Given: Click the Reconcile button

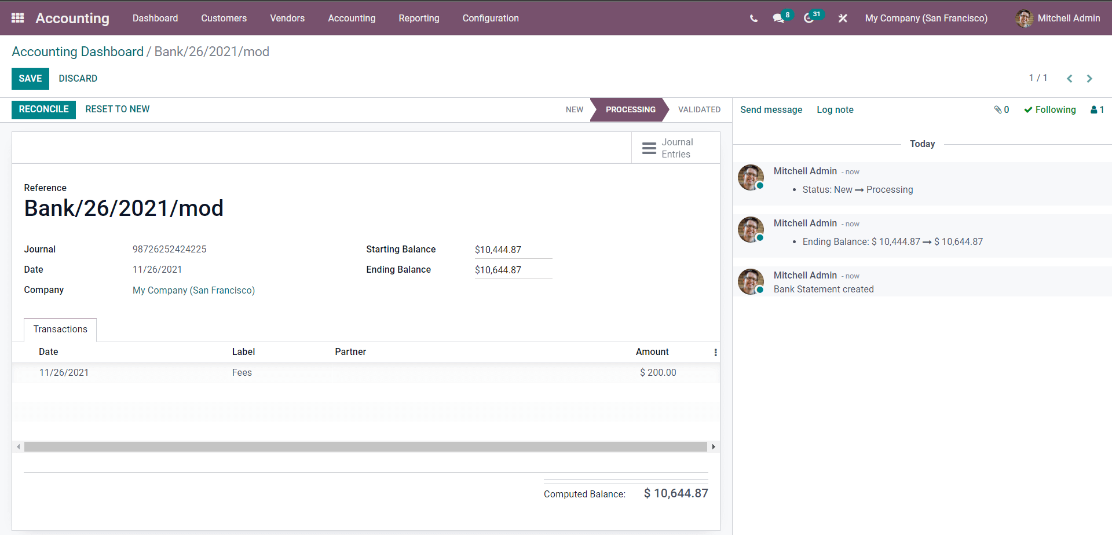Looking at the screenshot, I should (x=43, y=109).
